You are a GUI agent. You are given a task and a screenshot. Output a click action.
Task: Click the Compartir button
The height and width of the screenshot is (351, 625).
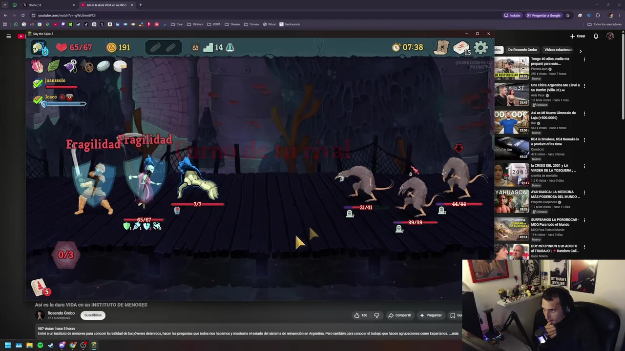[399, 315]
